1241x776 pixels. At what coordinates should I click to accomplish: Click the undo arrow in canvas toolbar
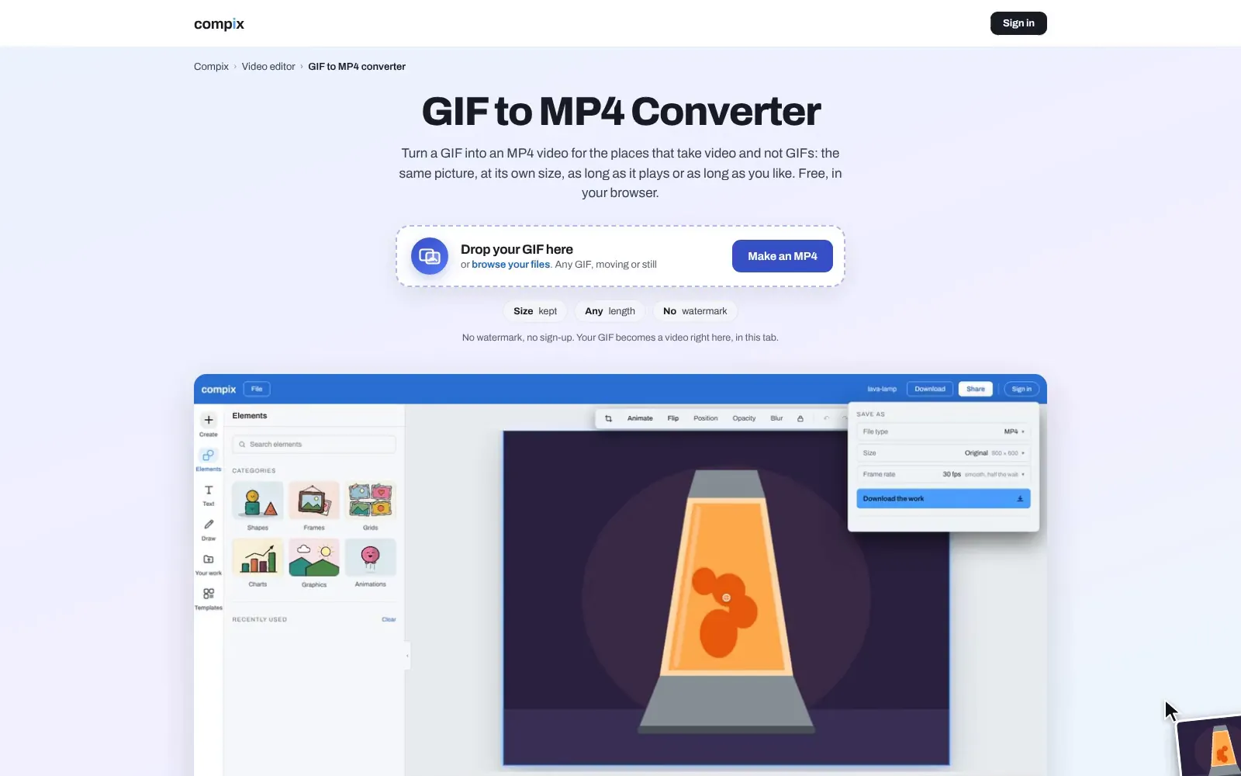click(x=826, y=418)
